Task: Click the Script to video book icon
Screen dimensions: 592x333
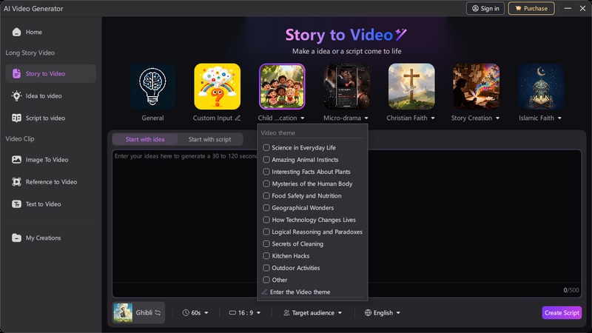Action: pos(16,118)
